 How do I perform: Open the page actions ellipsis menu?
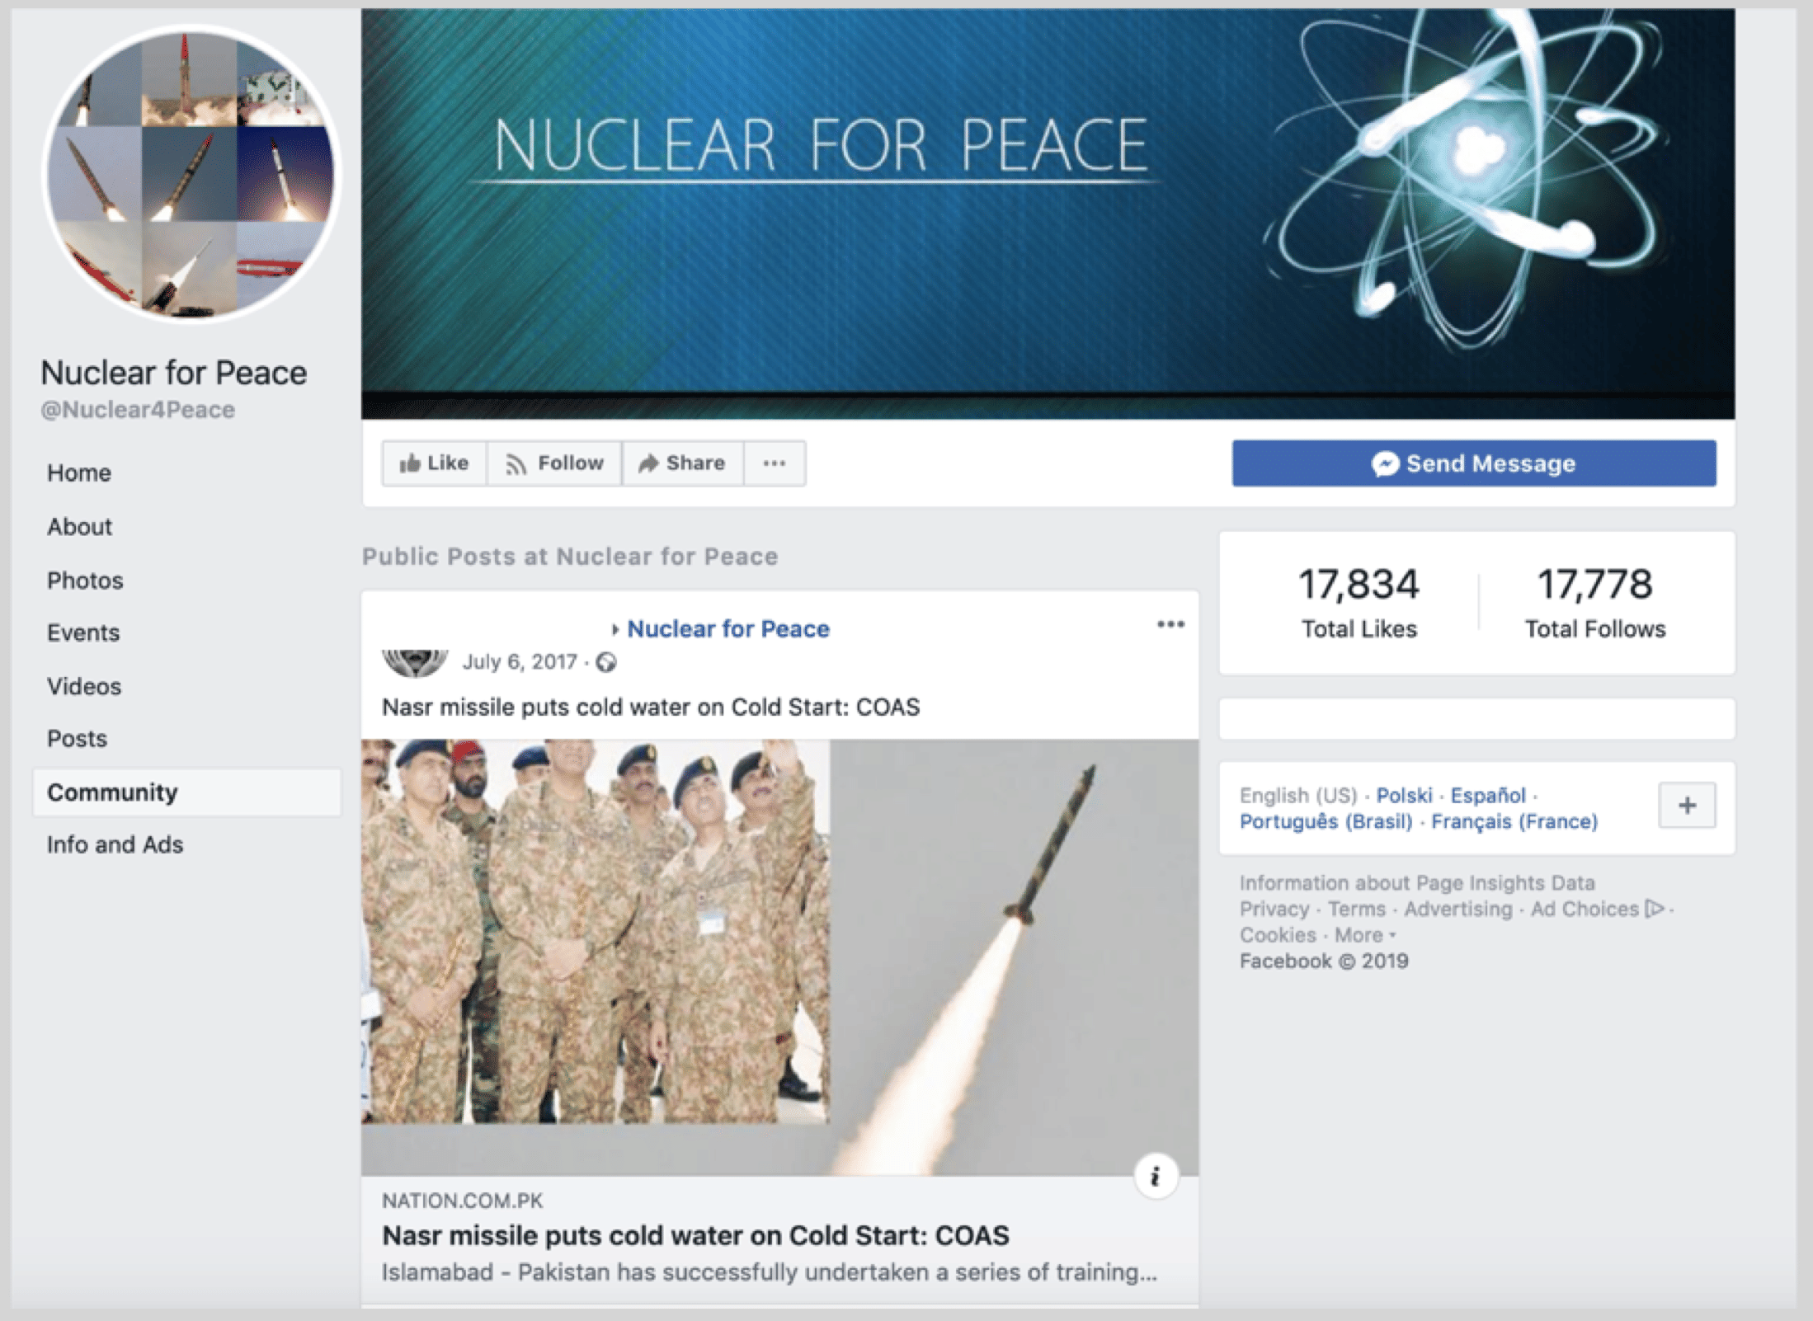pos(774,463)
